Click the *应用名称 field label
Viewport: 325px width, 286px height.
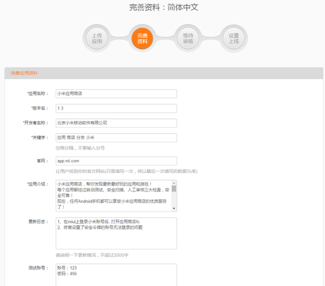point(37,94)
